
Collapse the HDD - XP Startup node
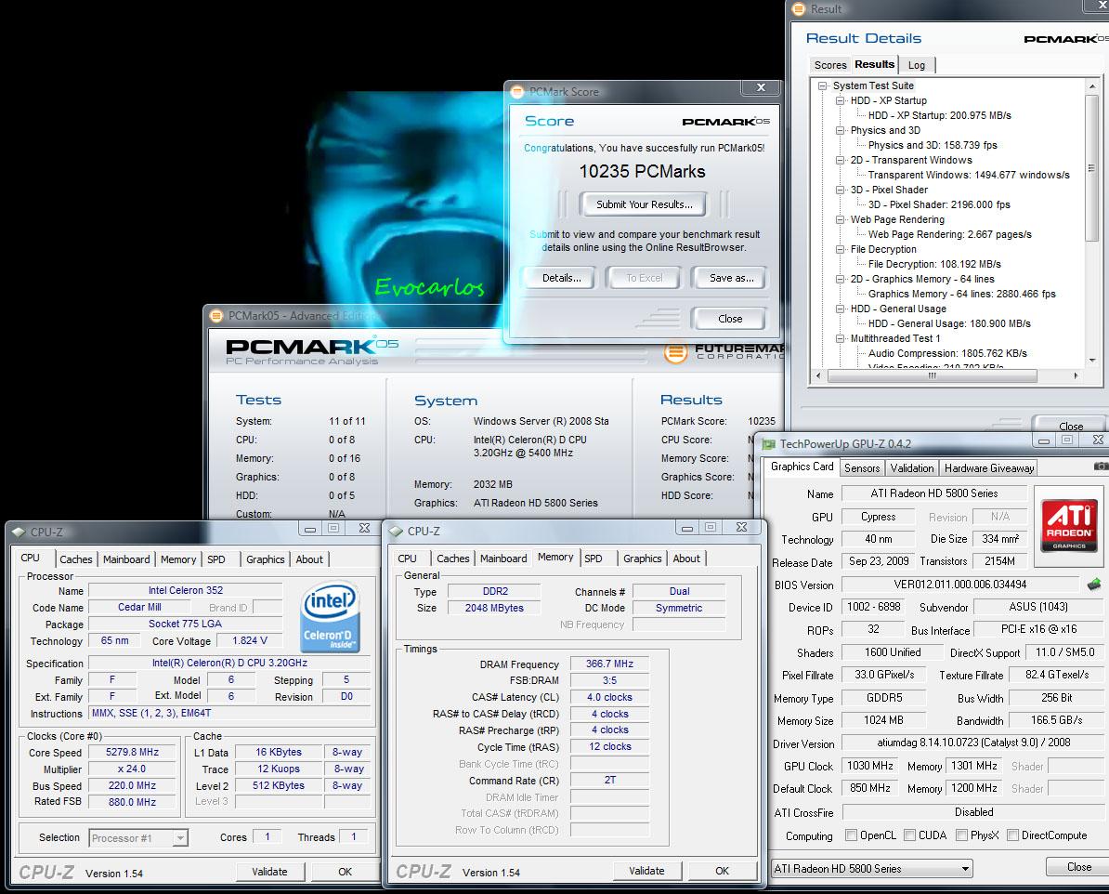841,100
